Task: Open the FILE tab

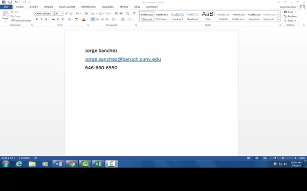Action: pyautogui.click(x=6, y=7)
